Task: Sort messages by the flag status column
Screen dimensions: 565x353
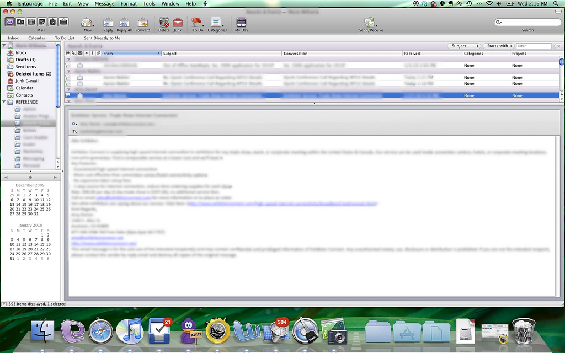Action: click(x=67, y=54)
